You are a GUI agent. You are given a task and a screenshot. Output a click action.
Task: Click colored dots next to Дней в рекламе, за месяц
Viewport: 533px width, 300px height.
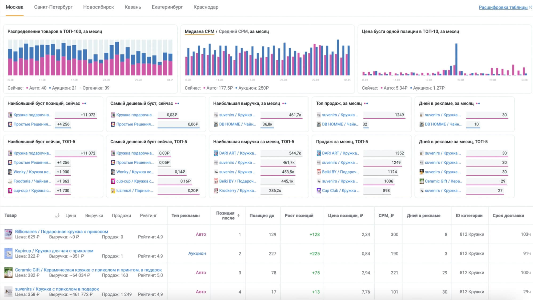point(478,103)
